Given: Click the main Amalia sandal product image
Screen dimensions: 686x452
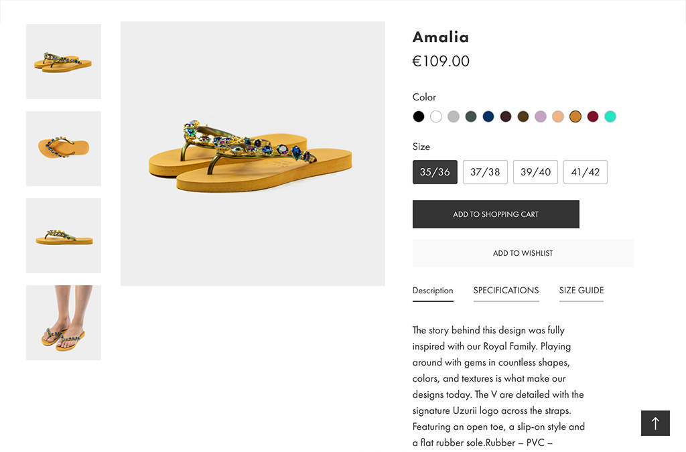Looking at the screenshot, I should tap(253, 154).
